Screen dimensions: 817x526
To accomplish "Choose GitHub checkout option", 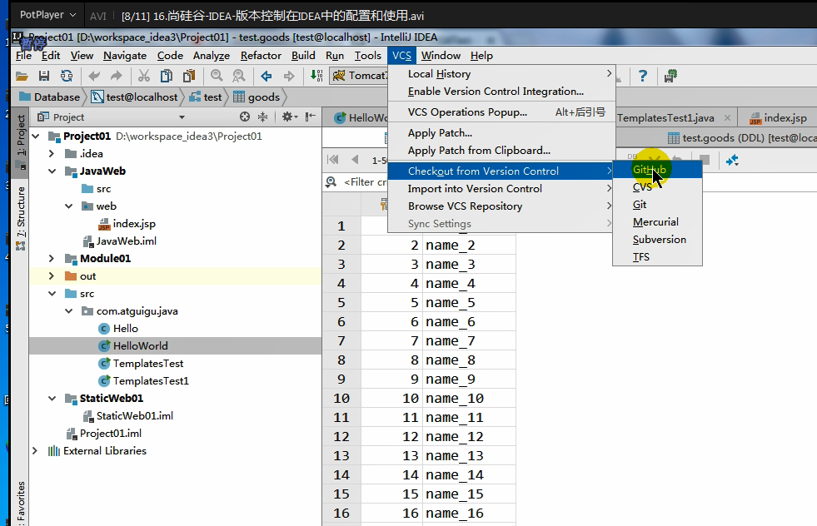I will point(658,170).
